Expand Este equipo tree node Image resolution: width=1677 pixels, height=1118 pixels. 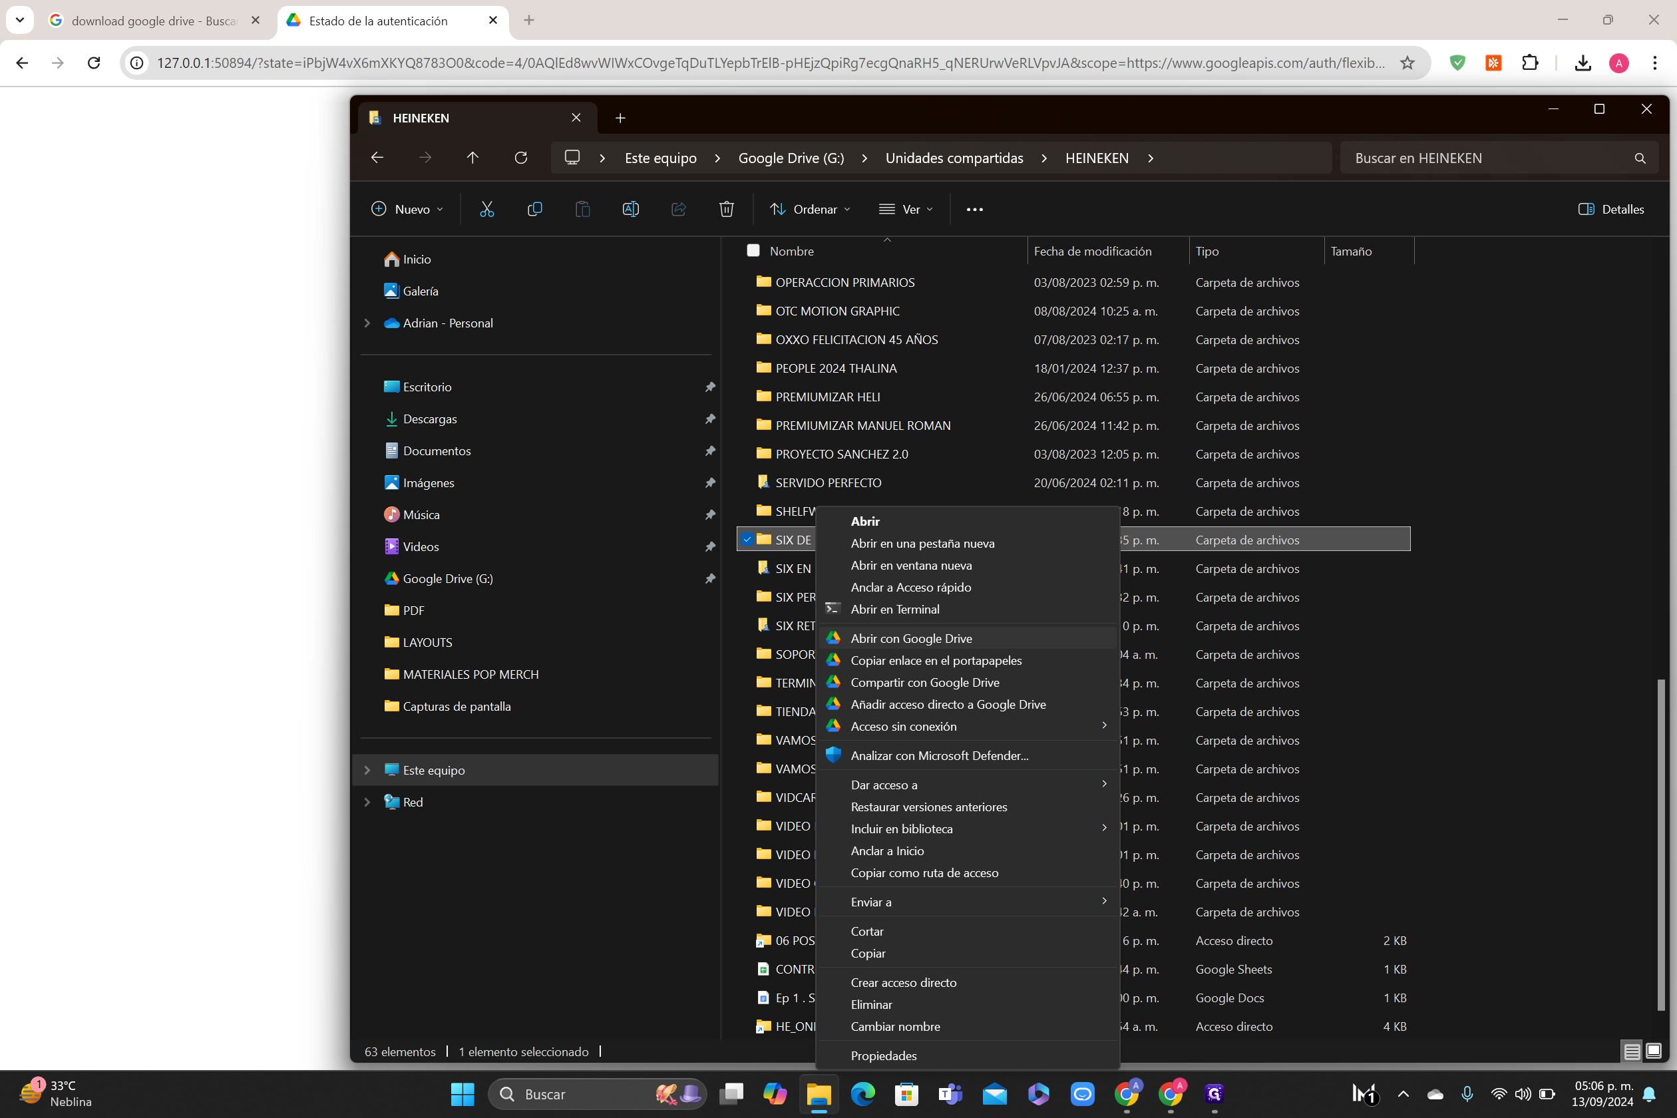[367, 770]
